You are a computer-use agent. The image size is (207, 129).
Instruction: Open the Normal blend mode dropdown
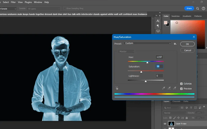tap(175, 113)
